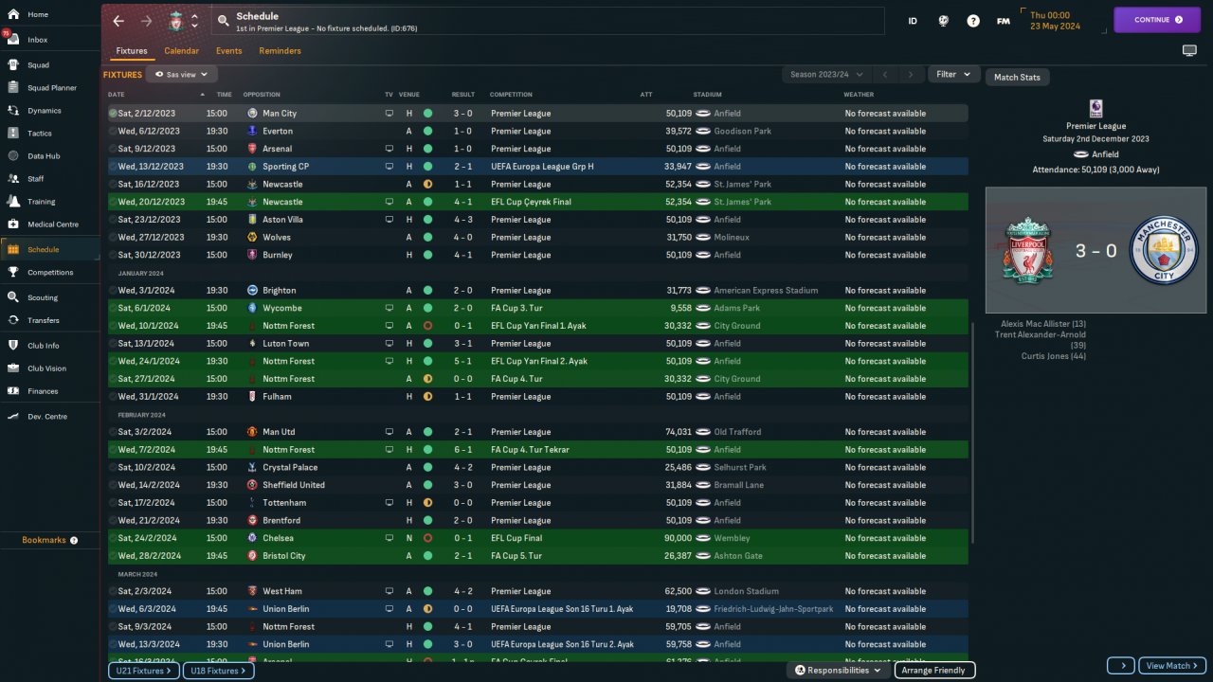Open the Dev. Centre sidebar item
Image resolution: width=1213 pixels, height=682 pixels.
coord(50,417)
